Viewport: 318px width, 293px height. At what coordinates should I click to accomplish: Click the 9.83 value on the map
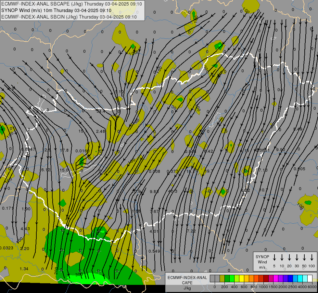click(154, 191)
